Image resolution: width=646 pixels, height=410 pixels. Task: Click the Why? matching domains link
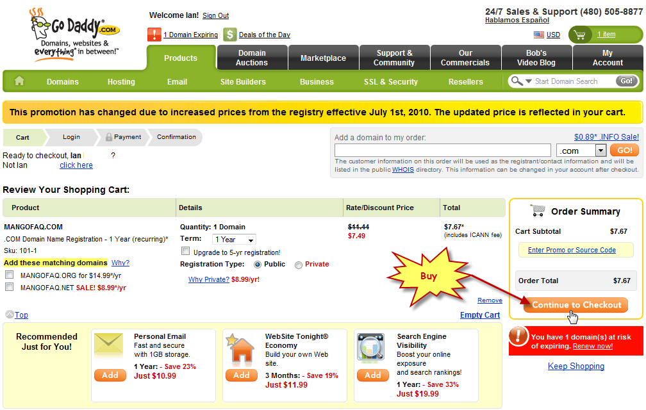(x=120, y=263)
